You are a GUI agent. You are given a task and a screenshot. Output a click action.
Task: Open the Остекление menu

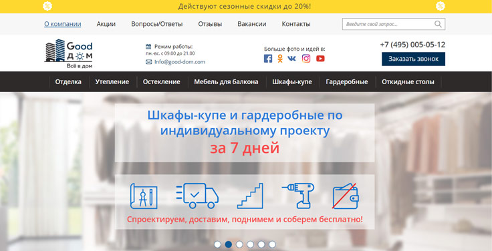tap(161, 82)
